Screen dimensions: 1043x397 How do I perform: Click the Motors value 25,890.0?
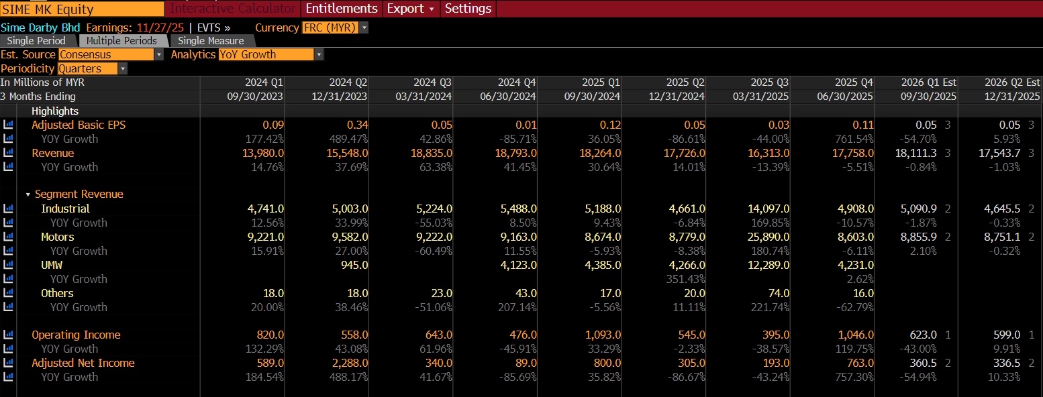click(767, 237)
